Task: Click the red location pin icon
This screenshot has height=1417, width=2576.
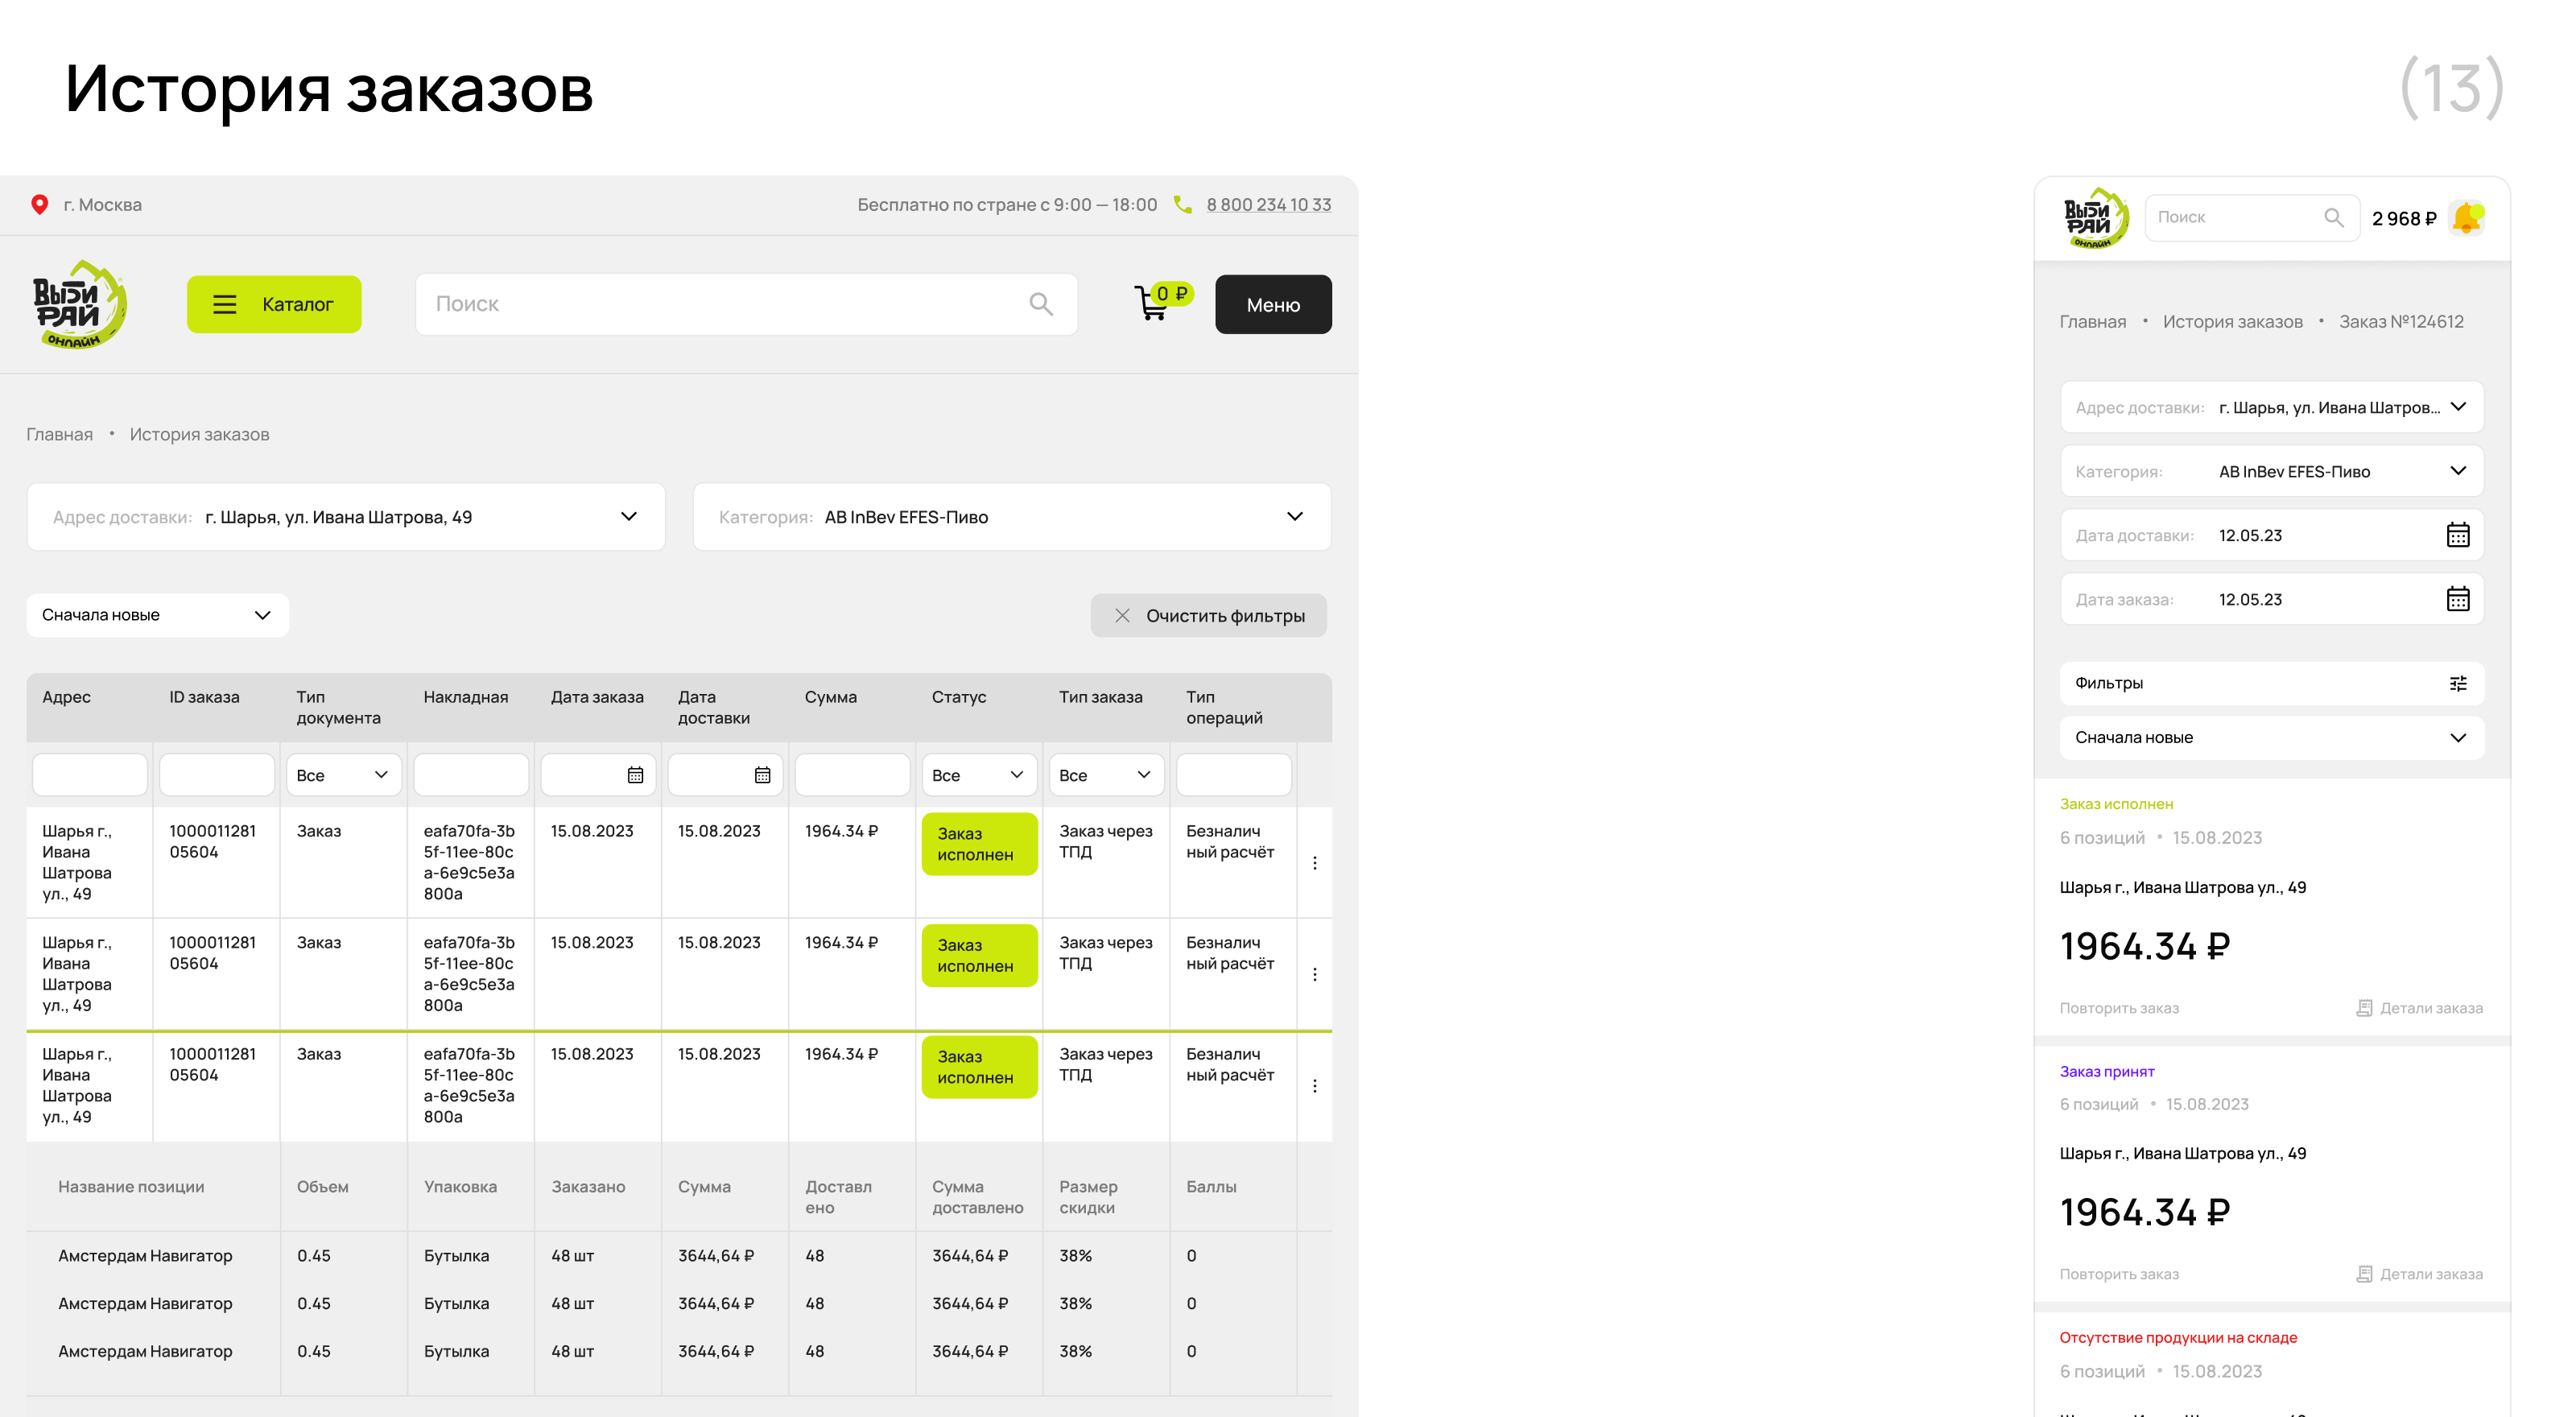Action: [40, 205]
